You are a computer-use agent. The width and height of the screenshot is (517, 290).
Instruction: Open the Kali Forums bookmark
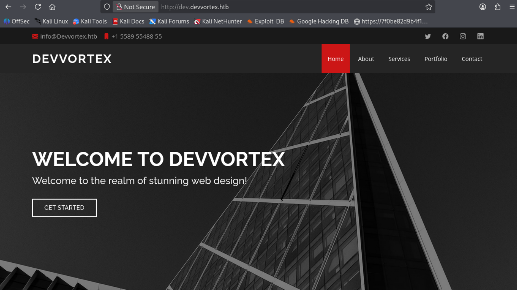click(169, 21)
